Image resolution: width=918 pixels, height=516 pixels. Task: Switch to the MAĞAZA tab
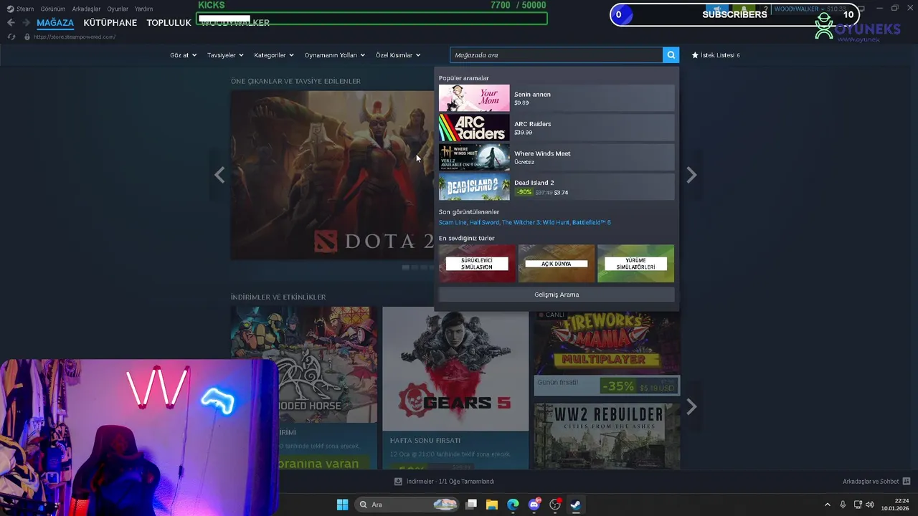click(x=55, y=23)
